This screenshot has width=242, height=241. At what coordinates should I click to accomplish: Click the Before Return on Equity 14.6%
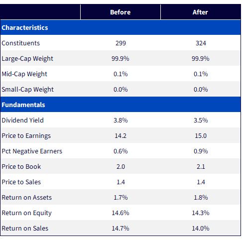coord(121,213)
